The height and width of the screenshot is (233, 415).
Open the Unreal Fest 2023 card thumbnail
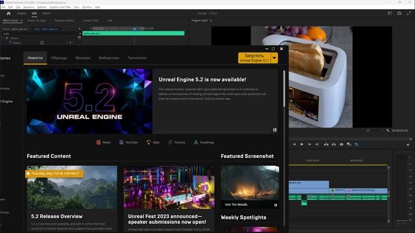[169, 188]
